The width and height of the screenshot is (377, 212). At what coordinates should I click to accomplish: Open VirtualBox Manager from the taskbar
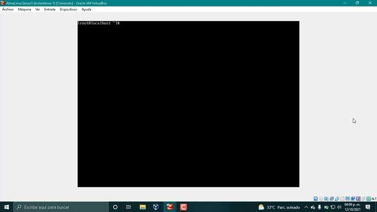click(156, 207)
